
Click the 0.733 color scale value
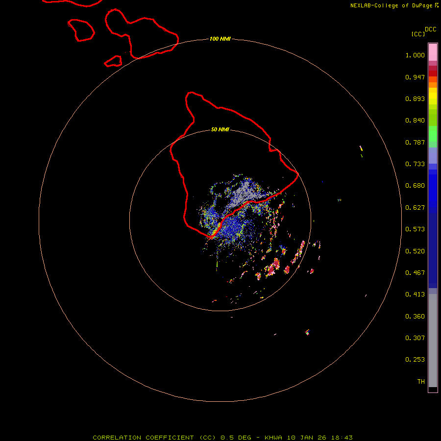click(x=415, y=164)
